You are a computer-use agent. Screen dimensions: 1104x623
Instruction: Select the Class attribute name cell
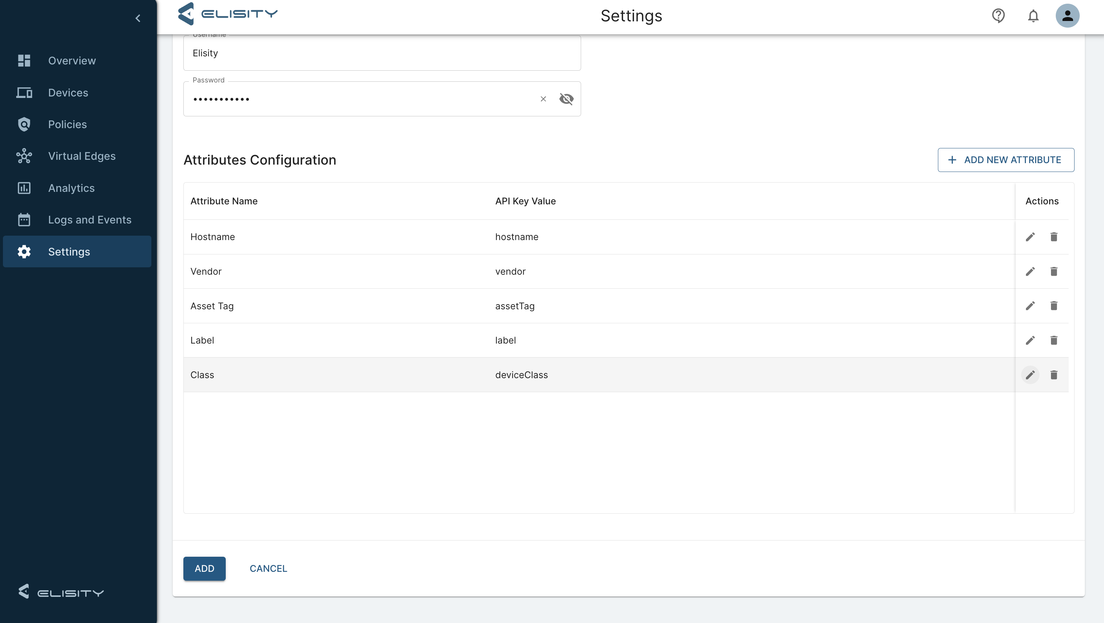202,375
